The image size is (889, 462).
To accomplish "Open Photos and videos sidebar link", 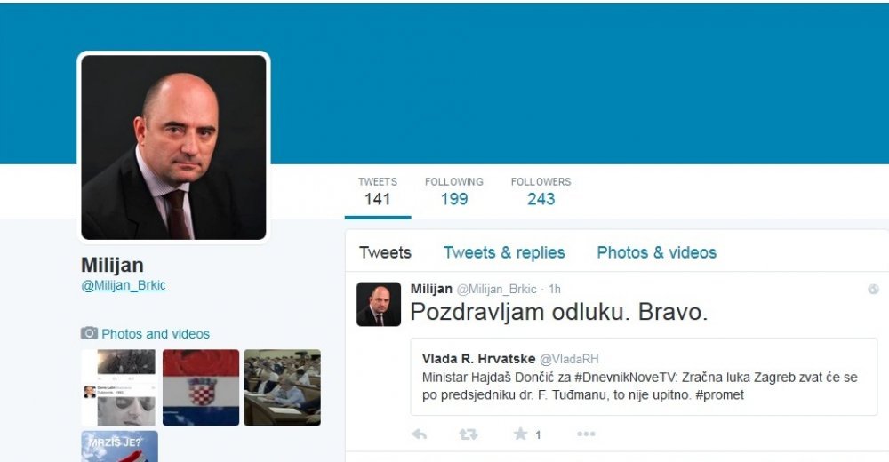I will point(156,334).
